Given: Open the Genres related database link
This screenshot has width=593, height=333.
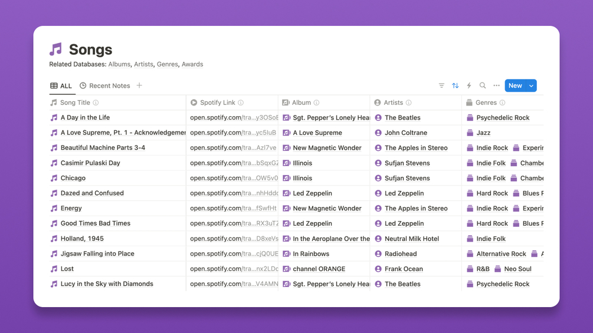Looking at the screenshot, I should click(x=167, y=64).
